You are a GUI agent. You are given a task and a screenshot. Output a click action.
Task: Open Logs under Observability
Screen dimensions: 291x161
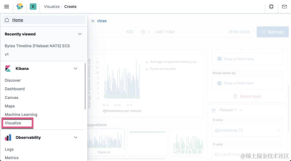[9, 149]
